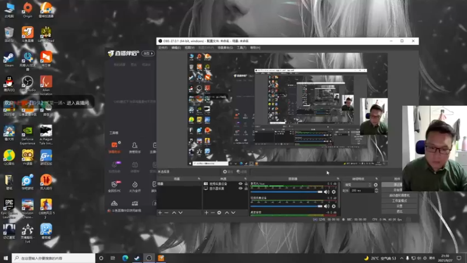This screenshot has width=467, height=263.
Task: Expand the mode switch button in 直播伴侣 header
Action: [x=148, y=53]
